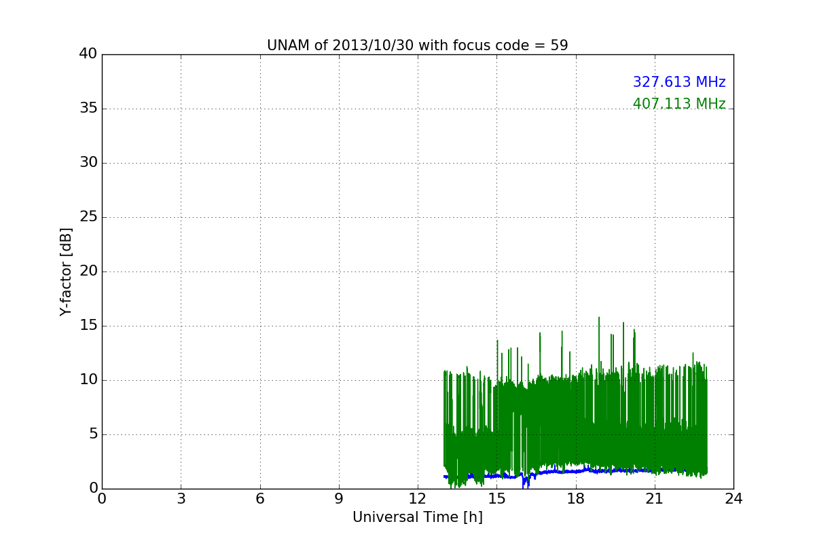This screenshot has height=543, width=815.
Task: Click the x-axis tick label '6'
Action: pyautogui.click(x=259, y=499)
